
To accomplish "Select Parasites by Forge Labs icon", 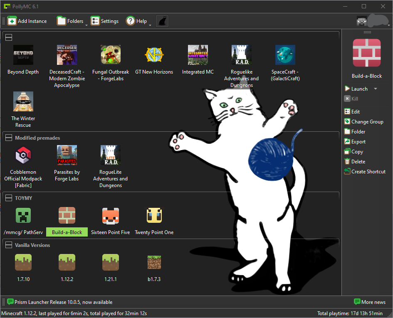I will [67, 155].
